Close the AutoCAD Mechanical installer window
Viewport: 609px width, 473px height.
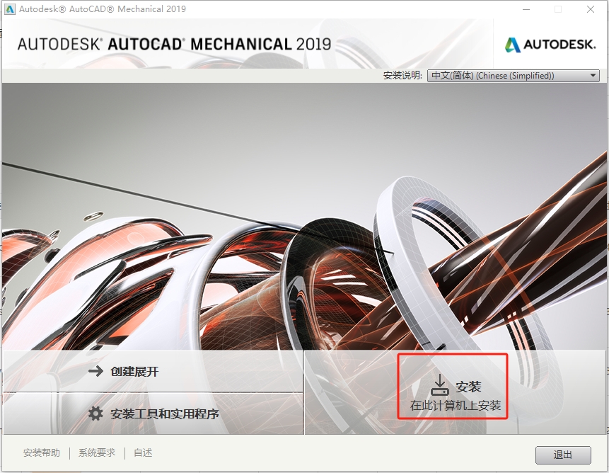tap(590, 9)
